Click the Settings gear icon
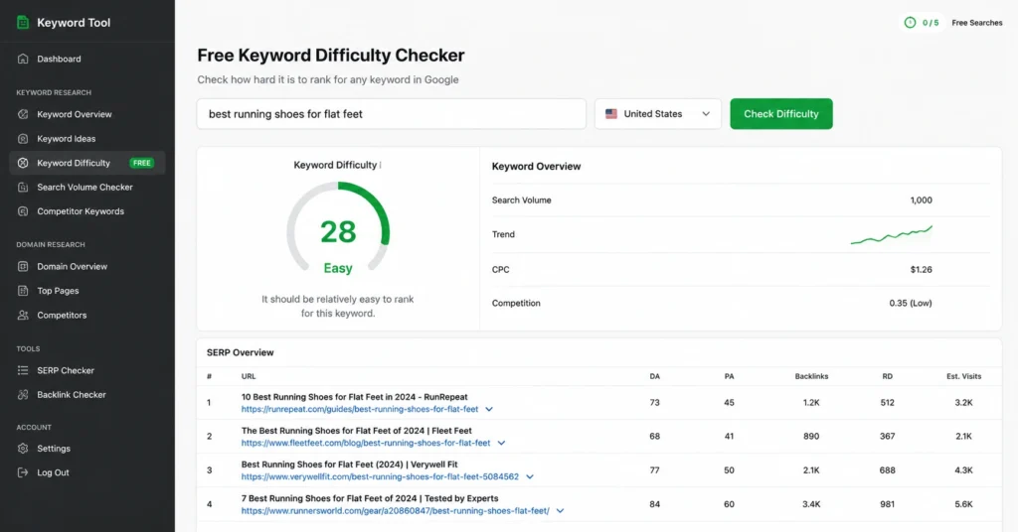 pyautogui.click(x=23, y=449)
